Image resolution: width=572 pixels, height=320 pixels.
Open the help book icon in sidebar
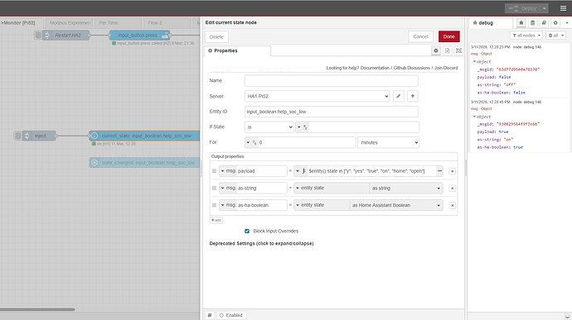coord(544,22)
